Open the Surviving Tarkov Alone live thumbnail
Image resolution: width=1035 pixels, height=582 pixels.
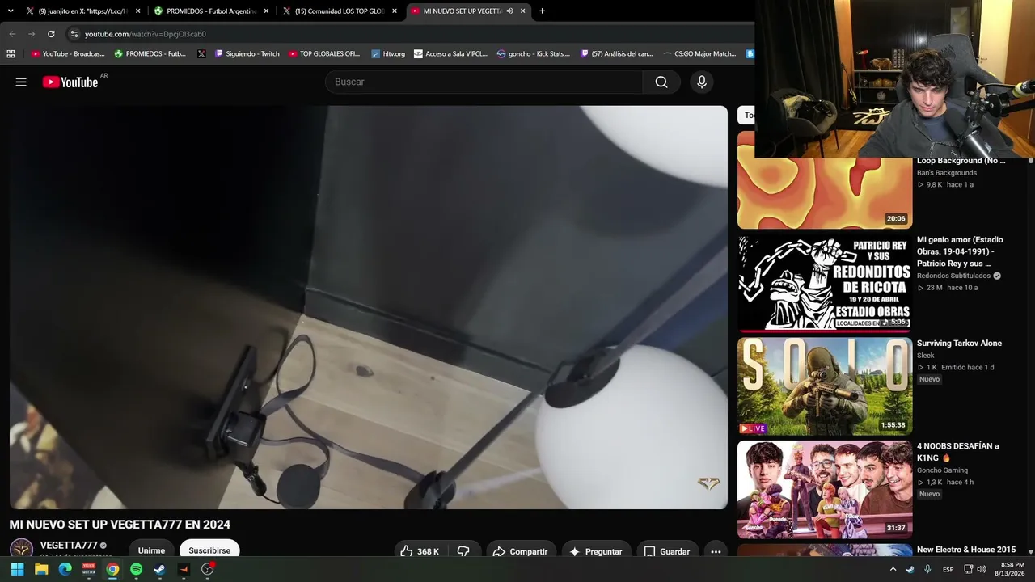[x=825, y=386]
